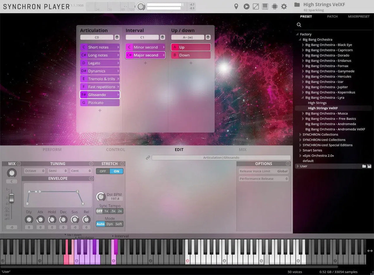Screen dimensions: 374x275
Task: Set Sync Tempo to 2x
Action: click(120, 211)
